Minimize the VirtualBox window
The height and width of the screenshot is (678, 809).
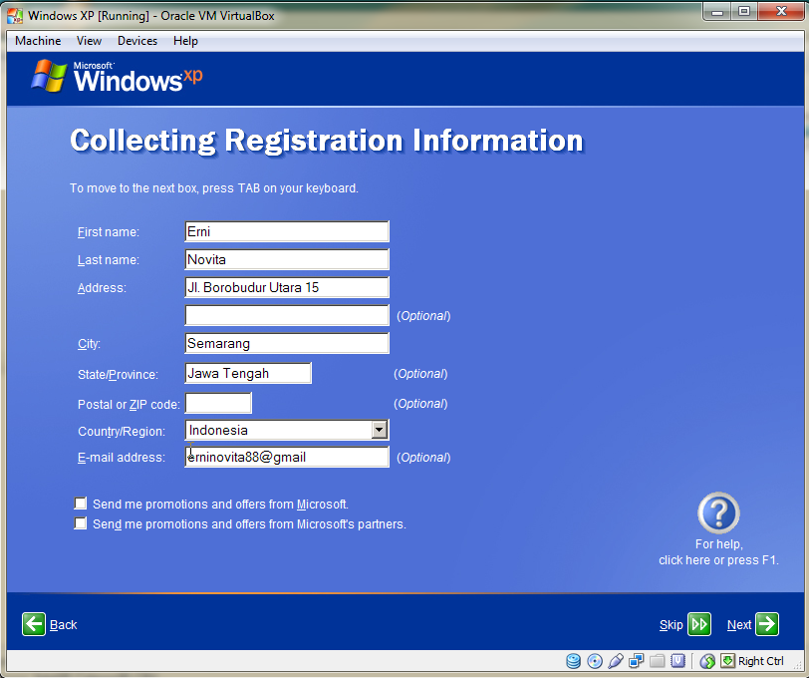tap(717, 11)
